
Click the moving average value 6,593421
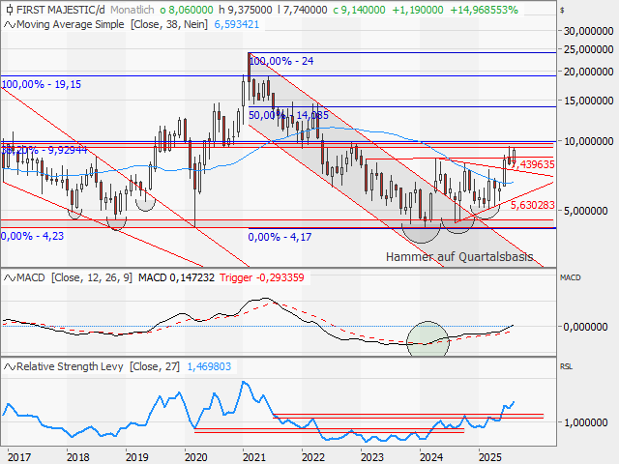pos(236,24)
